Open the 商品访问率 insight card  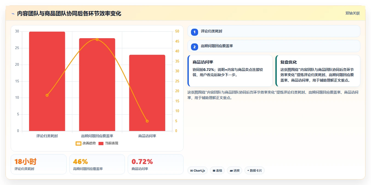pyautogui.click(x=230, y=71)
